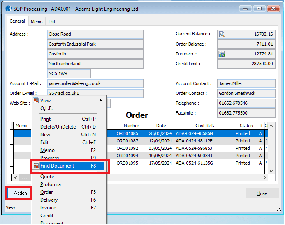Click the View menu item icon
The image size is (285, 225).
coord(36,101)
